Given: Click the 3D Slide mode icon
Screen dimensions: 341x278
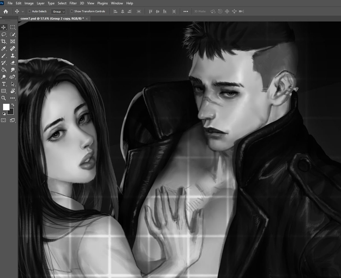Looking at the screenshot, I should (234, 11).
